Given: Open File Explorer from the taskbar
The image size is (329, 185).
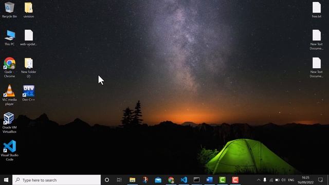Looking at the screenshot, I should [x=133, y=180].
